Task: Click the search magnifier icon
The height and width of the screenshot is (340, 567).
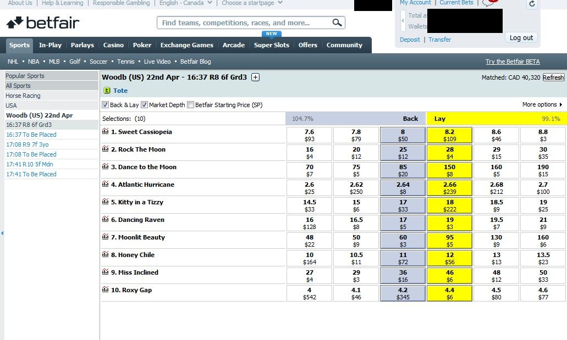Action: pos(337,23)
